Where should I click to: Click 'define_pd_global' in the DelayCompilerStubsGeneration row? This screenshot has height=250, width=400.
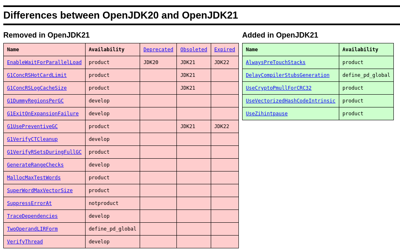pyautogui.click(x=366, y=75)
